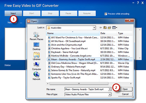The height and width of the screenshot is (103, 146).
Task: Create a new folder via toolbar icon
Action: (110, 27)
